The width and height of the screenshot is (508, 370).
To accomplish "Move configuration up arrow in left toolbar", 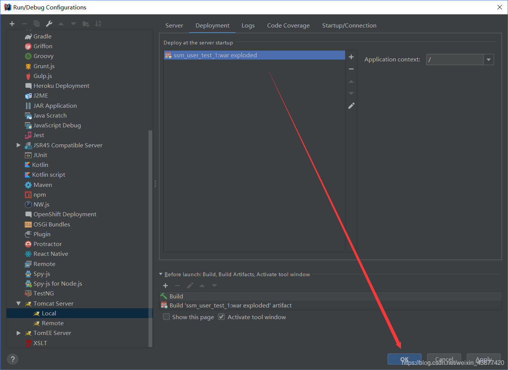I will [61, 24].
